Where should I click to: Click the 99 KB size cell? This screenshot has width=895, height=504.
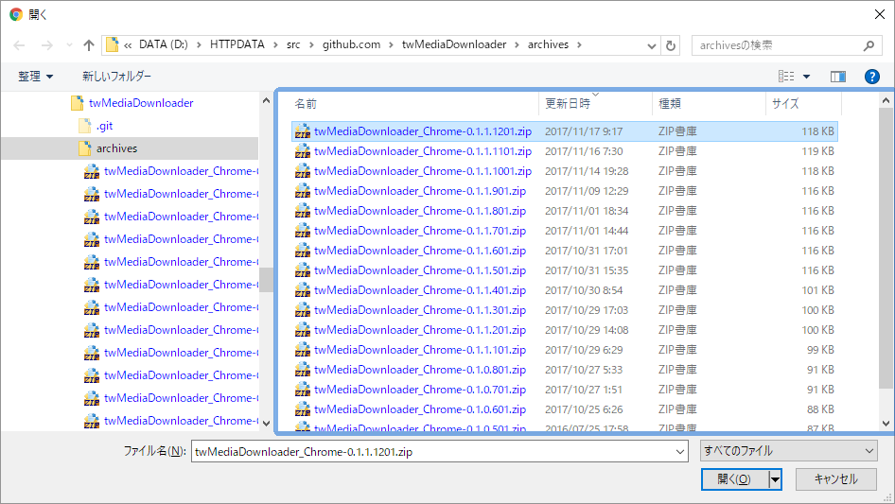click(820, 350)
